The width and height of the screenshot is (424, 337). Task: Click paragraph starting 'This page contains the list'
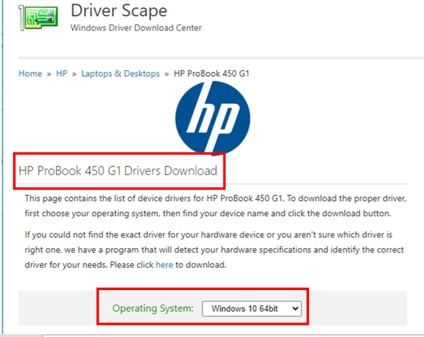tap(216, 206)
